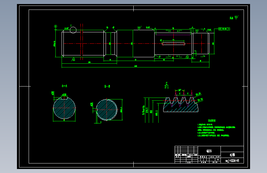Image resolution: width=267 pixels, height=173 pixels.
Task: Select the hatched thread profile in detail C
Action: [x=181, y=105]
